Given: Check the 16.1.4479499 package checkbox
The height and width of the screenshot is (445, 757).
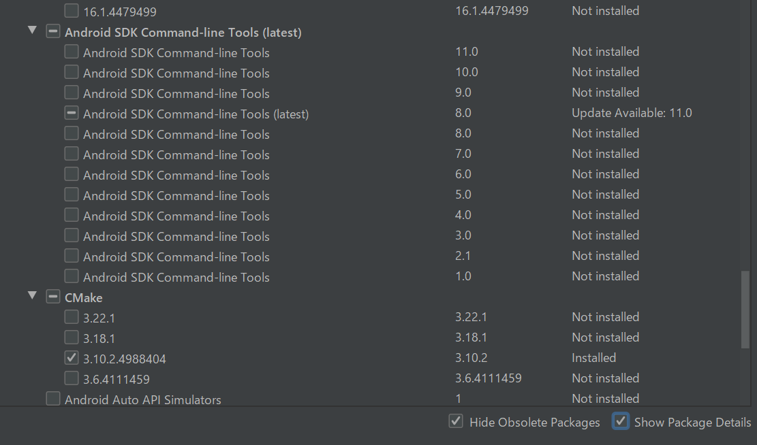Looking at the screenshot, I should pos(72,10).
